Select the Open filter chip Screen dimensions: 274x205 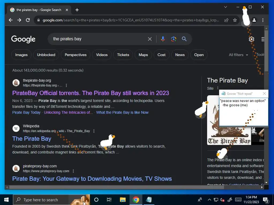point(199,55)
